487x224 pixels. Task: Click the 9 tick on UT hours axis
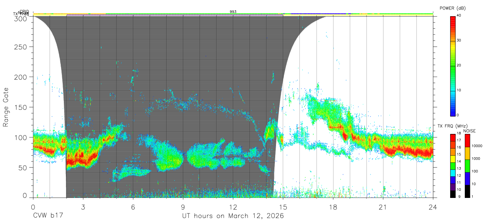coord(183,207)
